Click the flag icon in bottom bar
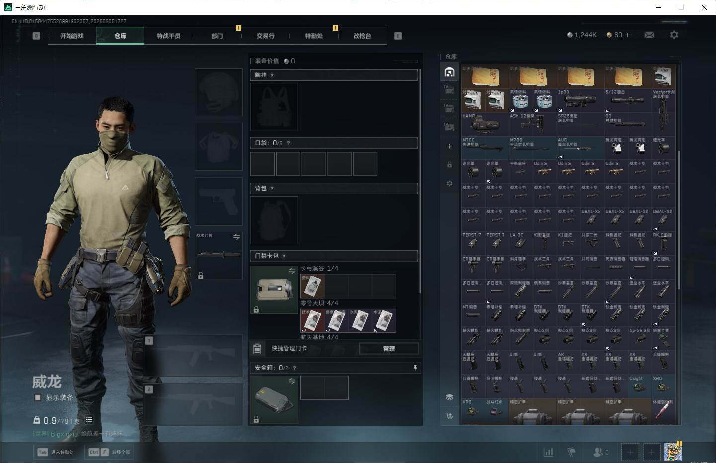Screen dimensions: 716x463 (x=572, y=452)
